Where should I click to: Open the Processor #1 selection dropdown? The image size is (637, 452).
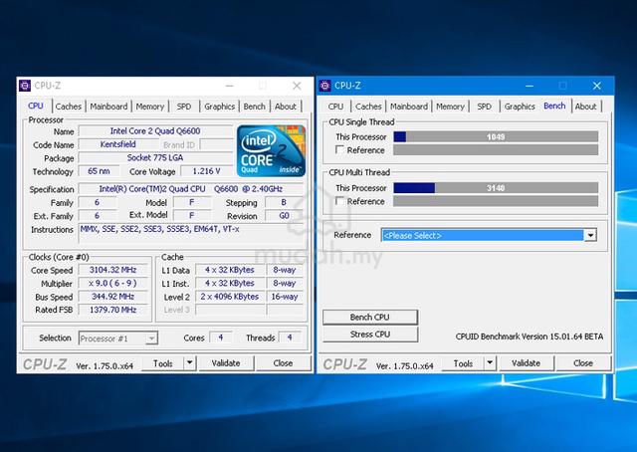(151, 339)
